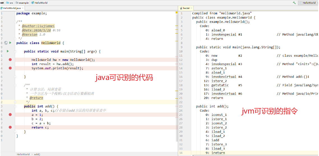Screen dimensions: 319x156
Task: Collapse Javadoc via fold marker at '*/' line 7
Action: [15, 38]
